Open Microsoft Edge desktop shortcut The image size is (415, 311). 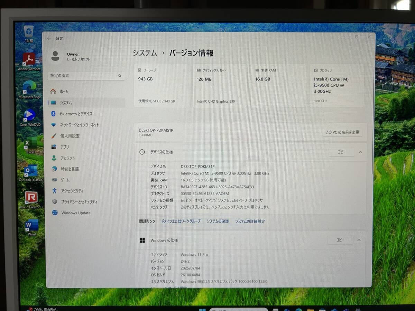(29, 89)
